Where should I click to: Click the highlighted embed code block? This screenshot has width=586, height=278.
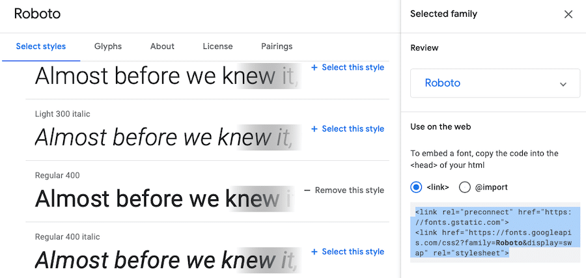pos(495,232)
